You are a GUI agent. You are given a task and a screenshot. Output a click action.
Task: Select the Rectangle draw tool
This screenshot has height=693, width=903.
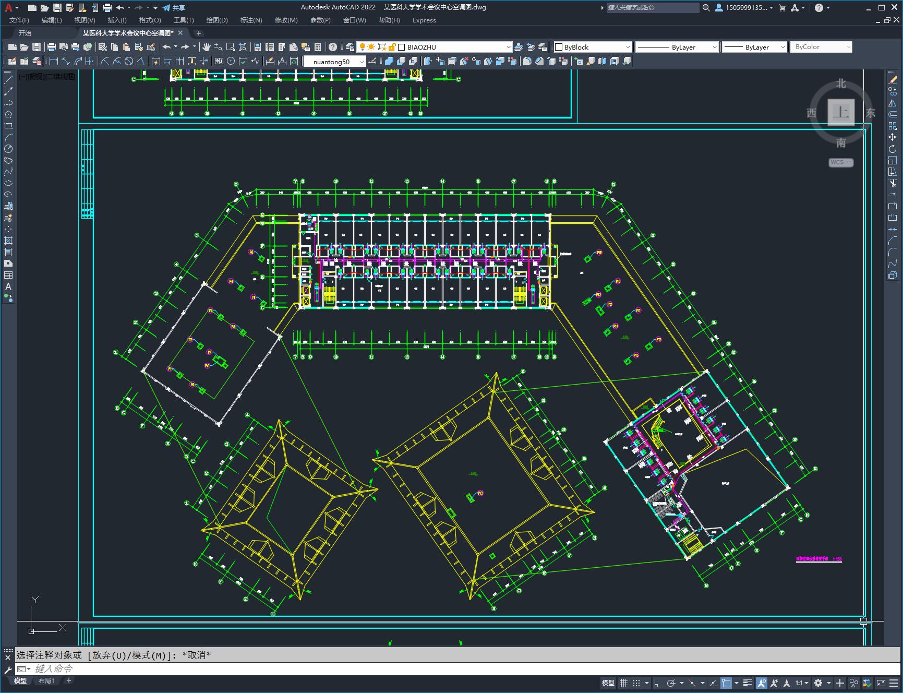8,126
